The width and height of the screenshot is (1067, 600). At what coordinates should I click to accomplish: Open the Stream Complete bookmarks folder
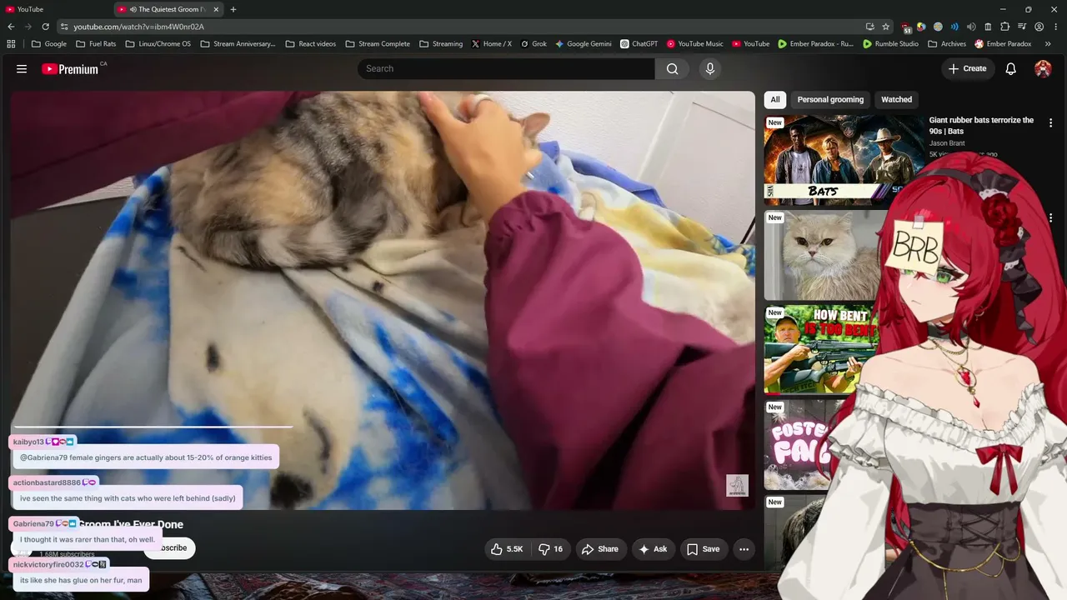pyautogui.click(x=378, y=44)
